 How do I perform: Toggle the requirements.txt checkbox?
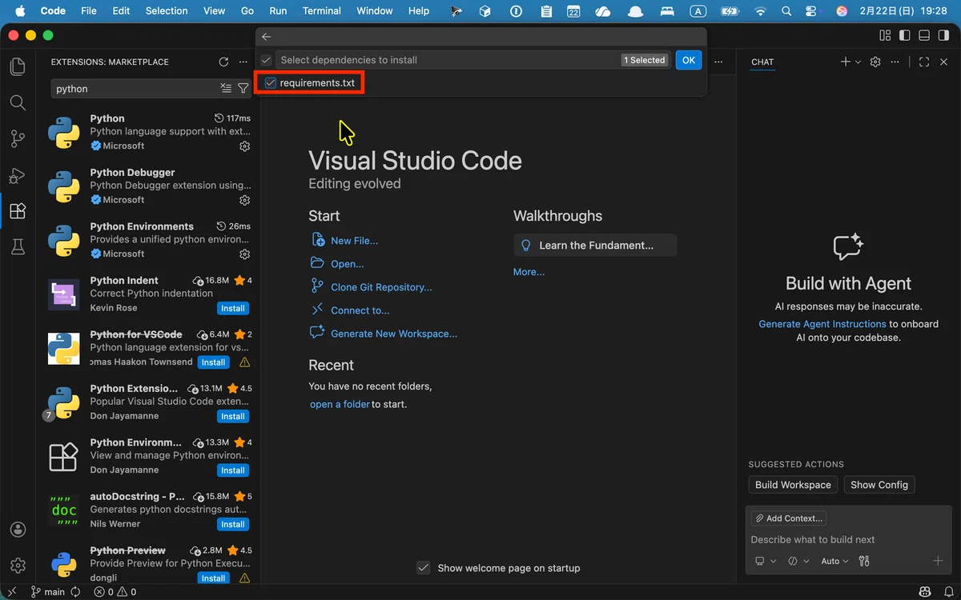coord(271,82)
